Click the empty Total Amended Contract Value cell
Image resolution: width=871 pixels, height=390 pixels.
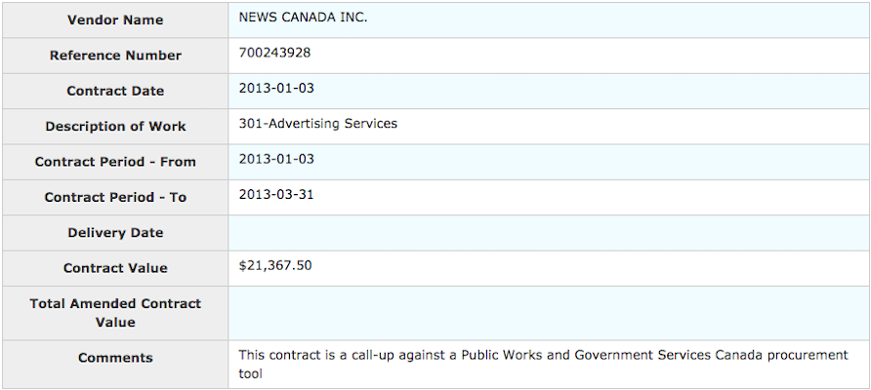pyautogui.click(x=549, y=313)
